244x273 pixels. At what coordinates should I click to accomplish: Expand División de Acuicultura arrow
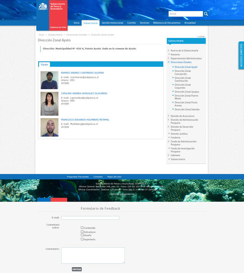pos(169,116)
